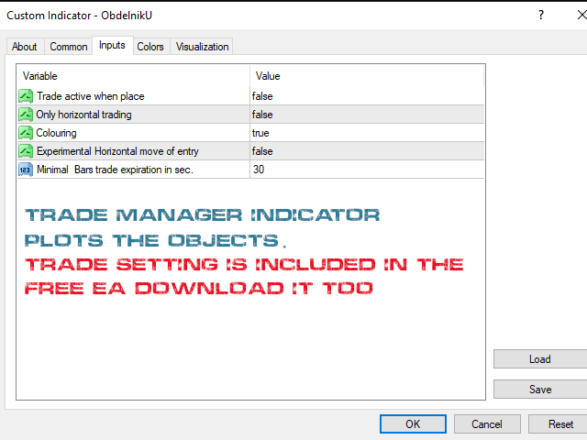This screenshot has height=440, width=587.
Task: Click the icon beside Trade active when place
Action: point(26,96)
